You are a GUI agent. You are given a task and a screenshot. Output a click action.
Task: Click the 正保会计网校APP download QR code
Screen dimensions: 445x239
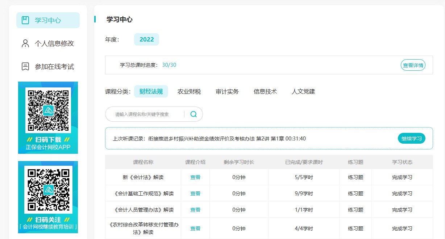[48, 110]
